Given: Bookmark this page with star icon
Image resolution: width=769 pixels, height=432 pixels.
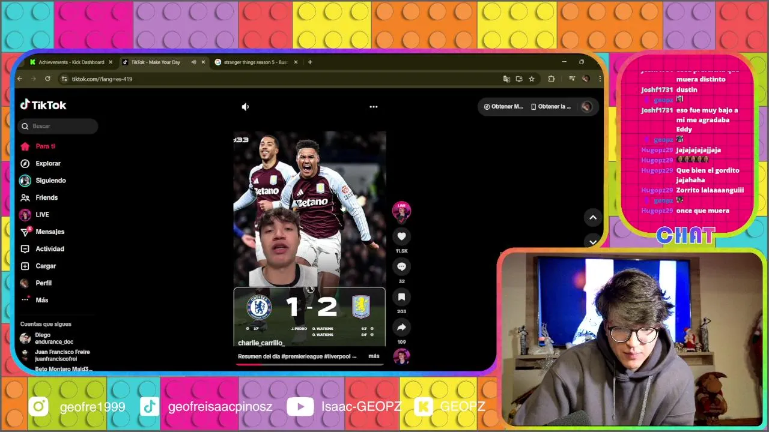Looking at the screenshot, I should tap(531, 79).
